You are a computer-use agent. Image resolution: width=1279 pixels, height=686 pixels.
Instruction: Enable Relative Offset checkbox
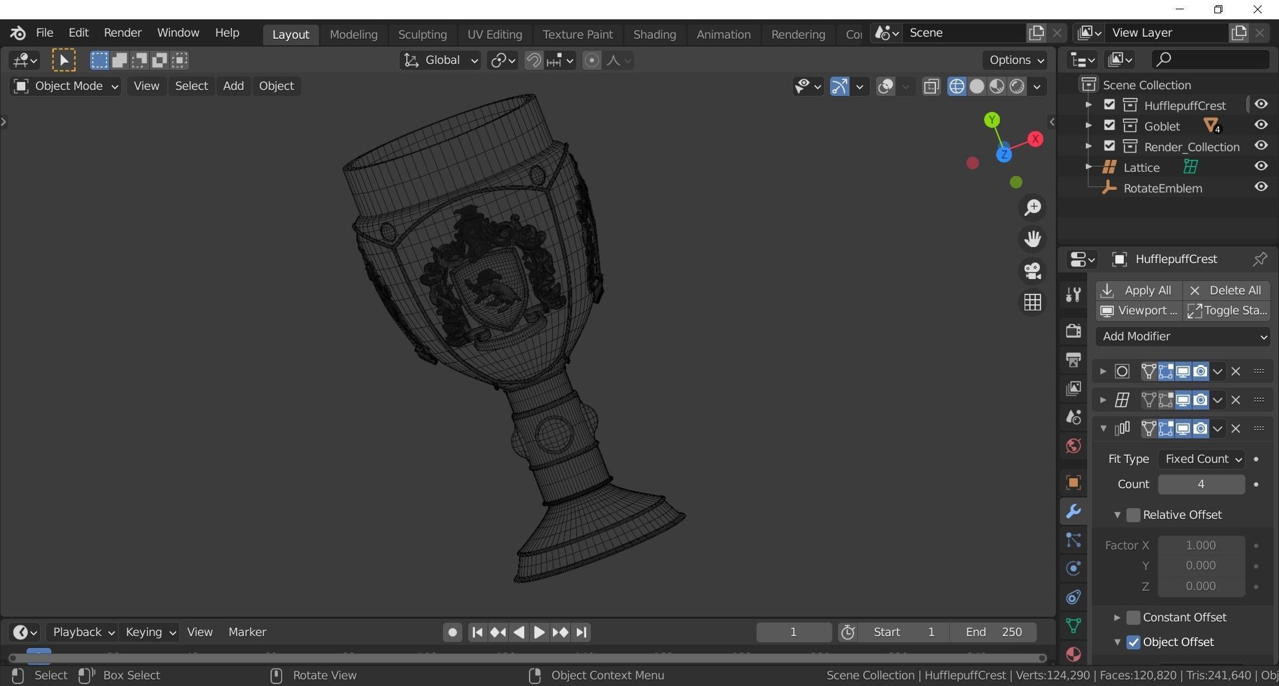1133,515
